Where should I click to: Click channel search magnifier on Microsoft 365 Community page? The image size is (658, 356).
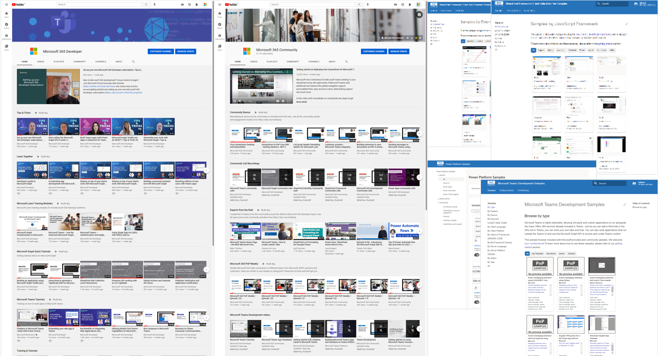[346, 62]
